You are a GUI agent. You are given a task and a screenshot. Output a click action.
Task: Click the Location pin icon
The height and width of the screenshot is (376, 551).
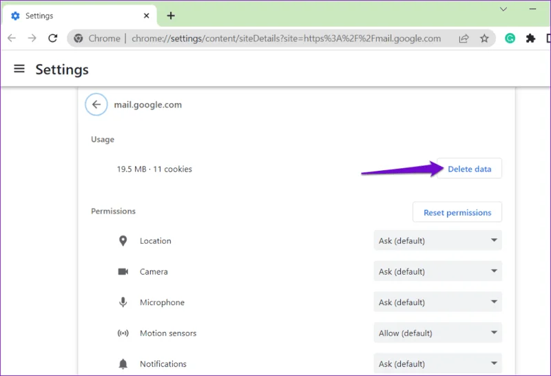123,241
